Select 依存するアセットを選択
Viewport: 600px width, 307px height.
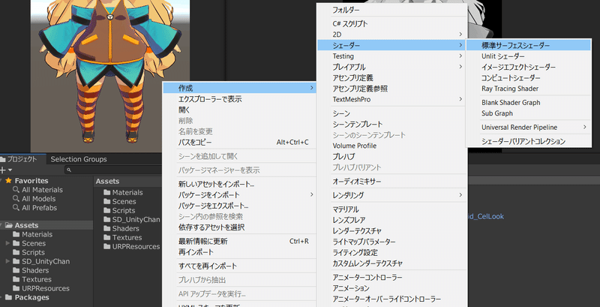click(239, 227)
